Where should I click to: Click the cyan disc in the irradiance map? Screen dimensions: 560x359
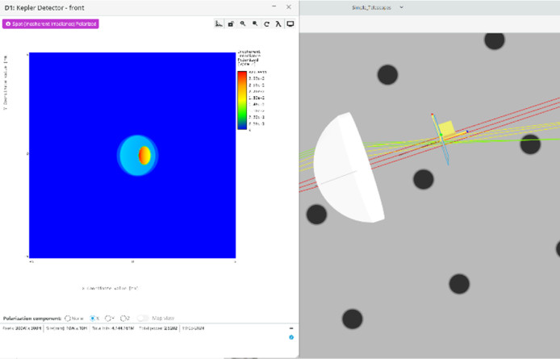coord(129,156)
